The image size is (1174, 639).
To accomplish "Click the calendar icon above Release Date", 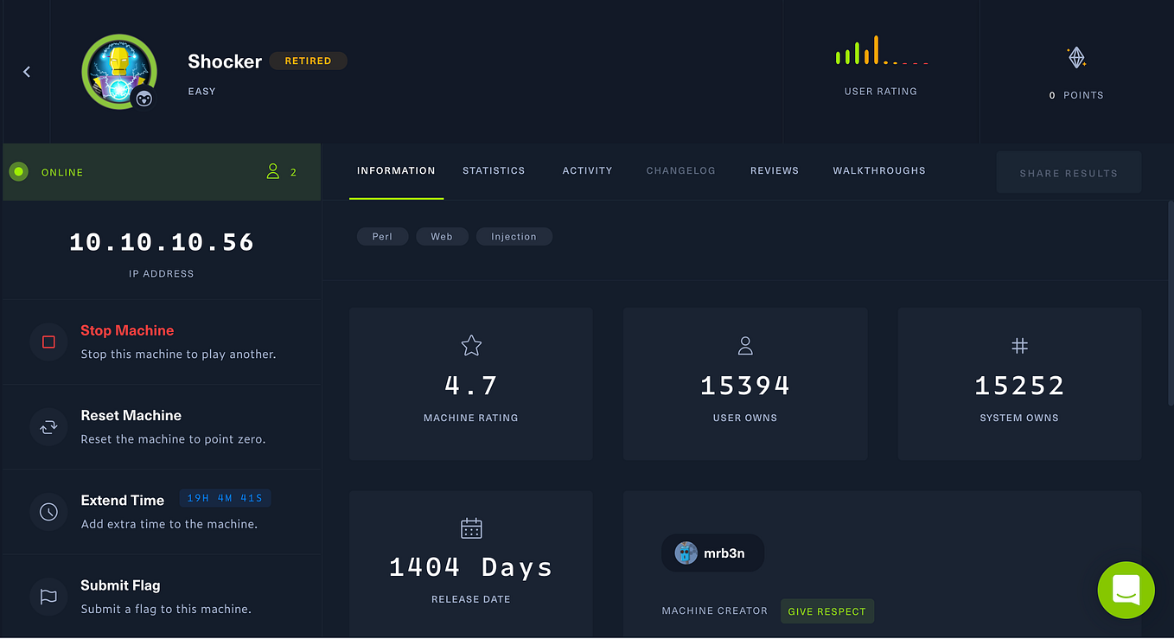I will [470, 527].
